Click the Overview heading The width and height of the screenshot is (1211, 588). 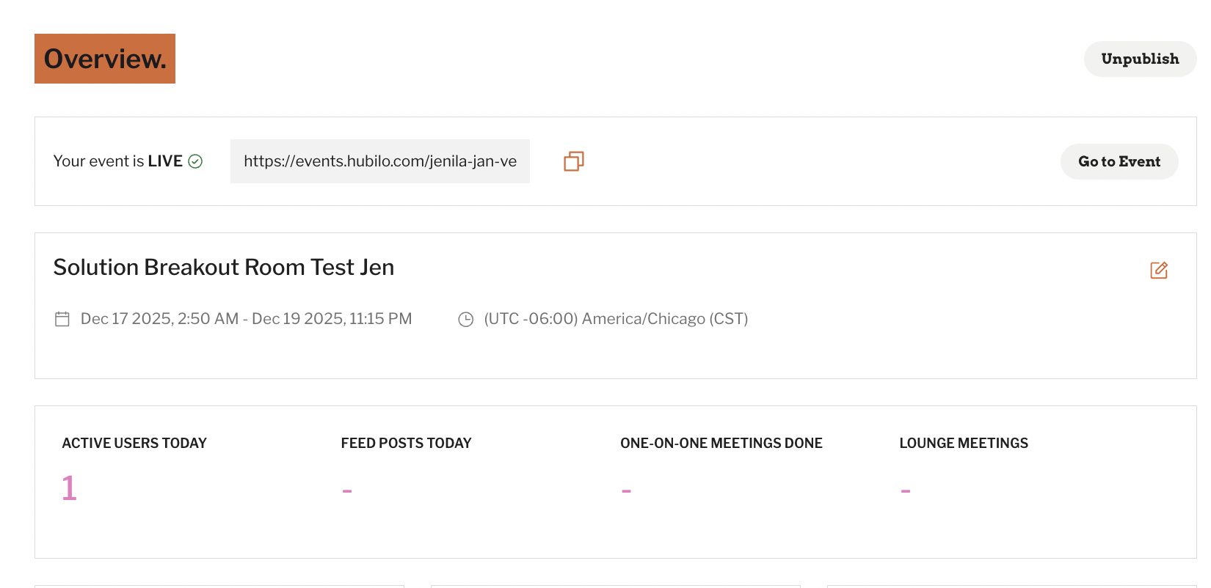(105, 59)
